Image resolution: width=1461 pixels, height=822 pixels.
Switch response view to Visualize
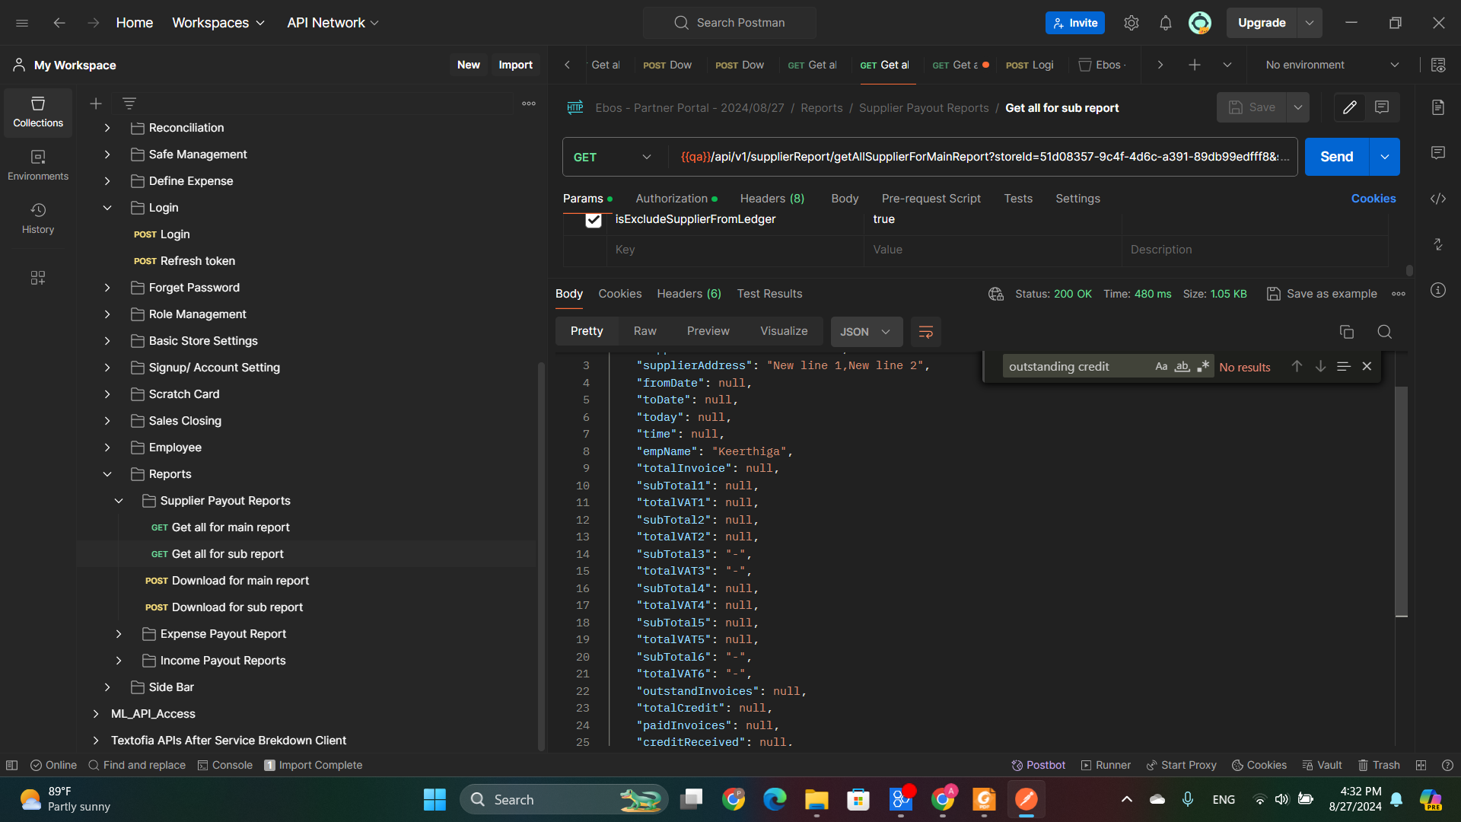[784, 331]
